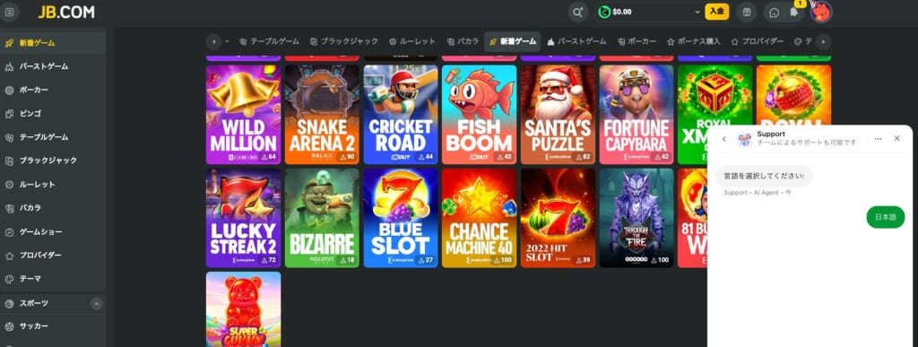Switch to the 新着ゲーム top tab

point(512,41)
